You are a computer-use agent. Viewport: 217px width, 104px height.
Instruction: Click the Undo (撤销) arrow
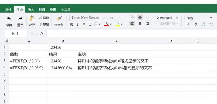point(9,18)
